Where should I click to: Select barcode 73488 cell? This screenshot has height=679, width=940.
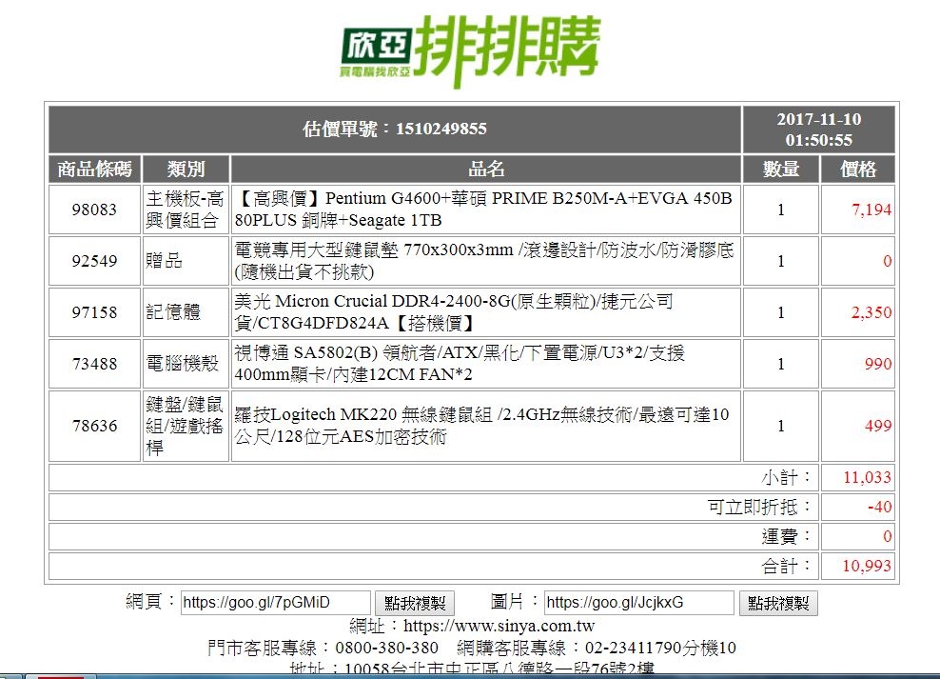(x=95, y=364)
